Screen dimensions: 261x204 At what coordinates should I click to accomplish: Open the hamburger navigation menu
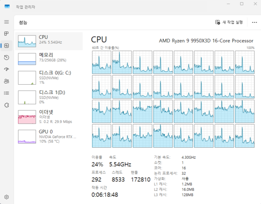[7, 22]
